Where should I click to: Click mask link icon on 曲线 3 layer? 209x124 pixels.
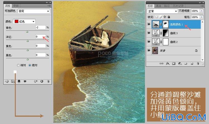click(161, 33)
